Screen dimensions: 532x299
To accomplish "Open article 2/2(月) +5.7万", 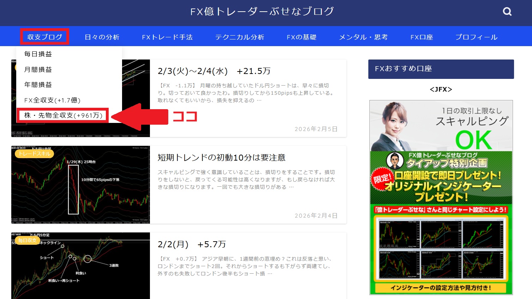I will pyautogui.click(x=192, y=244).
